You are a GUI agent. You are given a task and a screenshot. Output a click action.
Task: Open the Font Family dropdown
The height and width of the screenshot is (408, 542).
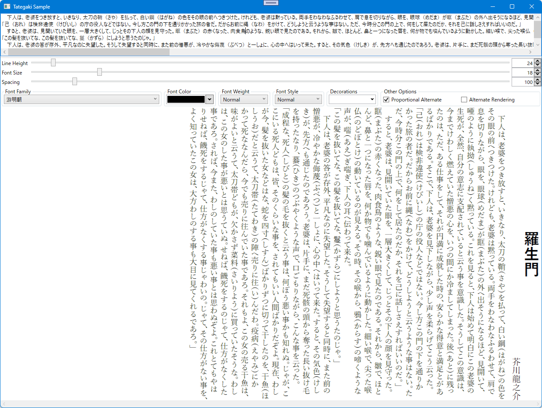click(81, 99)
